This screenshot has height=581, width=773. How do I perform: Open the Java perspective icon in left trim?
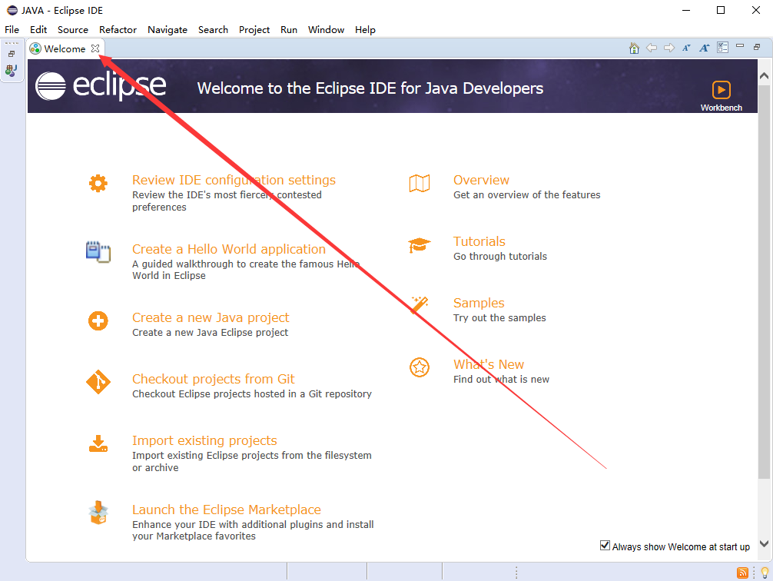[12, 71]
